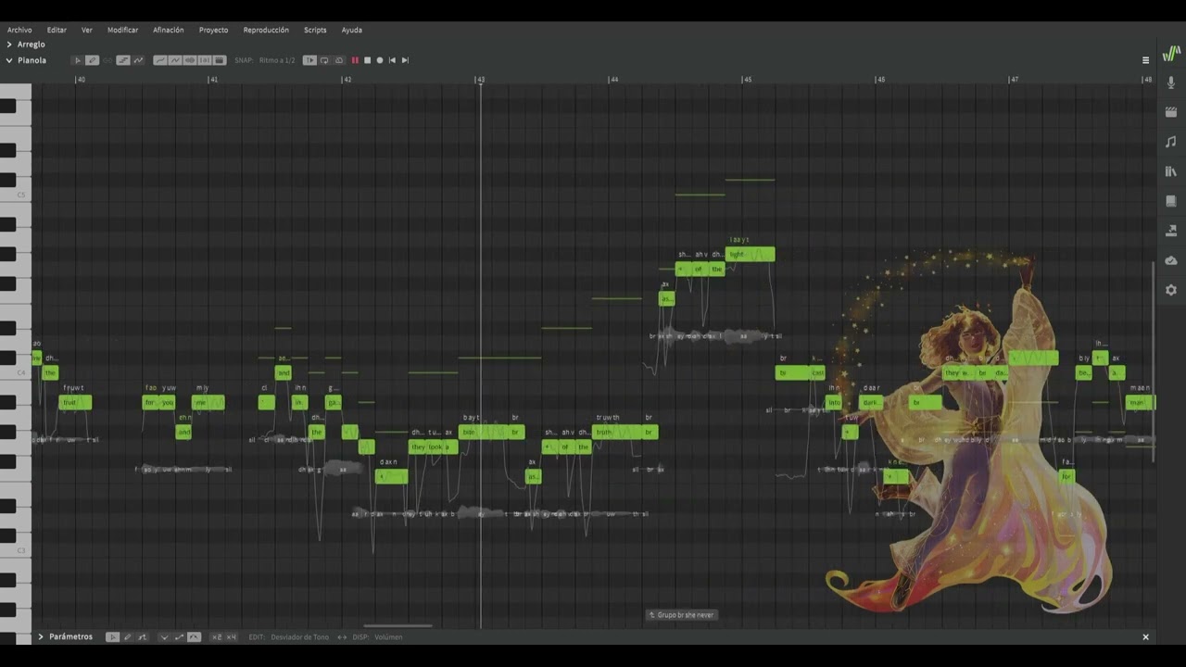
Task: Choose the third parameter curve interpolation
Action: click(x=194, y=637)
